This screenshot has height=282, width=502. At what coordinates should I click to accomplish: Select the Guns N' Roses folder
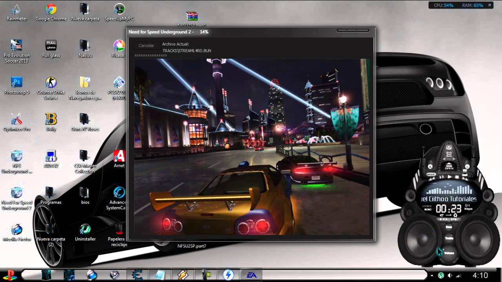85,122
